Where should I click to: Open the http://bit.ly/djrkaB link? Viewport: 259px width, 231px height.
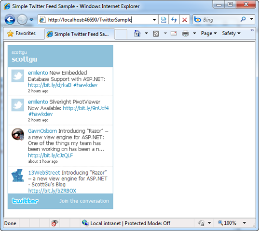pyautogui.click(x=50, y=85)
